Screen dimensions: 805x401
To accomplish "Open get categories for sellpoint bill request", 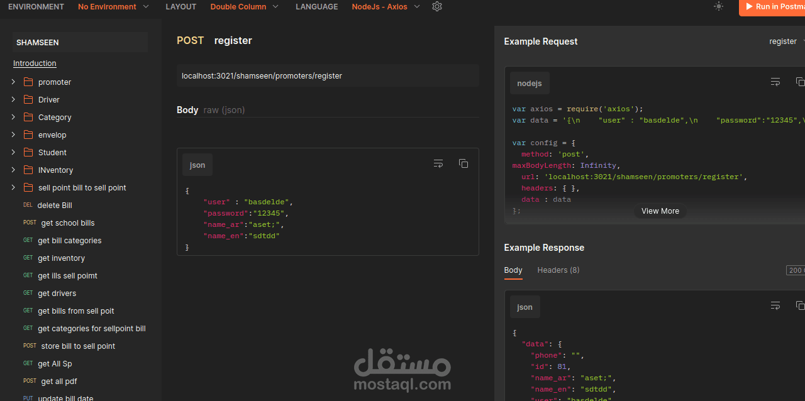I will tap(92, 328).
